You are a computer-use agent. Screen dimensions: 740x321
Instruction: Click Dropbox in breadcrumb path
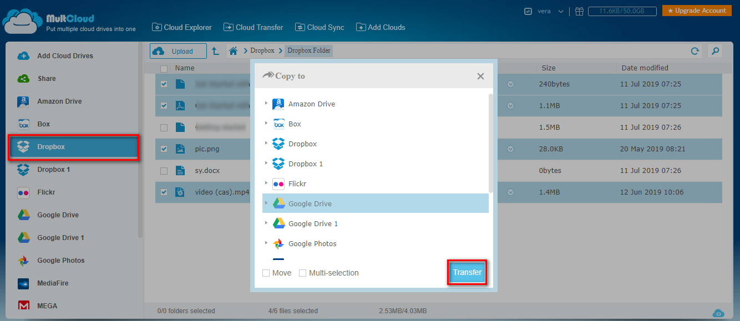coord(262,50)
